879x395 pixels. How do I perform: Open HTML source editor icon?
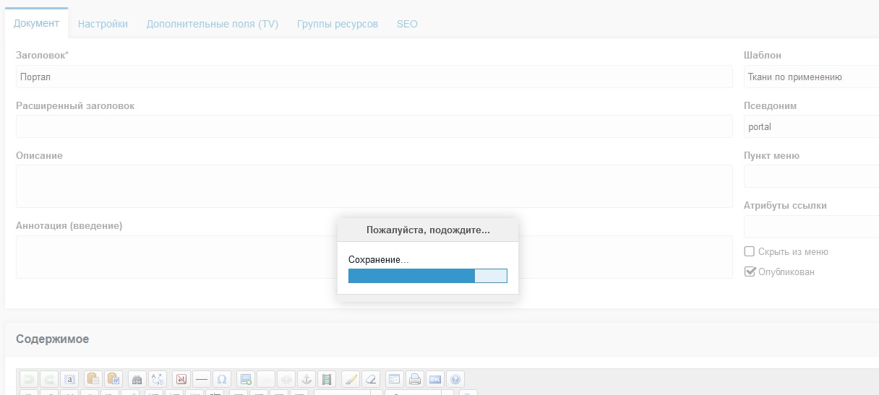pyautogui.click(x=435, y=379)
